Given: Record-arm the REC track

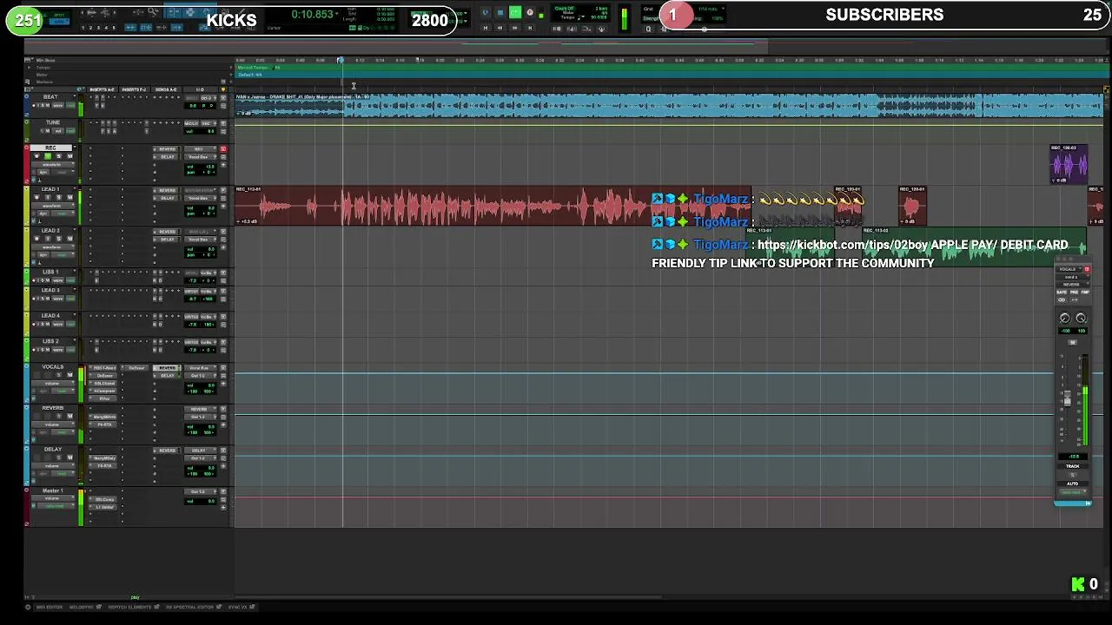Looking at the screenshot, I should [x=36, y=156].
